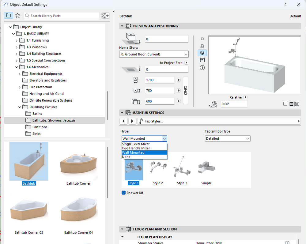This screenshot has width=306, height=244.
Task: Click the to Project Zero arrow button
Action: tap(186, 63)
